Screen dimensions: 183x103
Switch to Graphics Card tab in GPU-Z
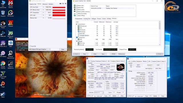coord(33,4)
